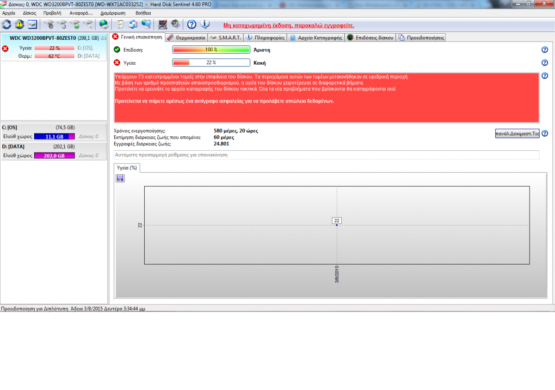
Task: Click help icon beside Υγεία row
Action: coord(544,62)
